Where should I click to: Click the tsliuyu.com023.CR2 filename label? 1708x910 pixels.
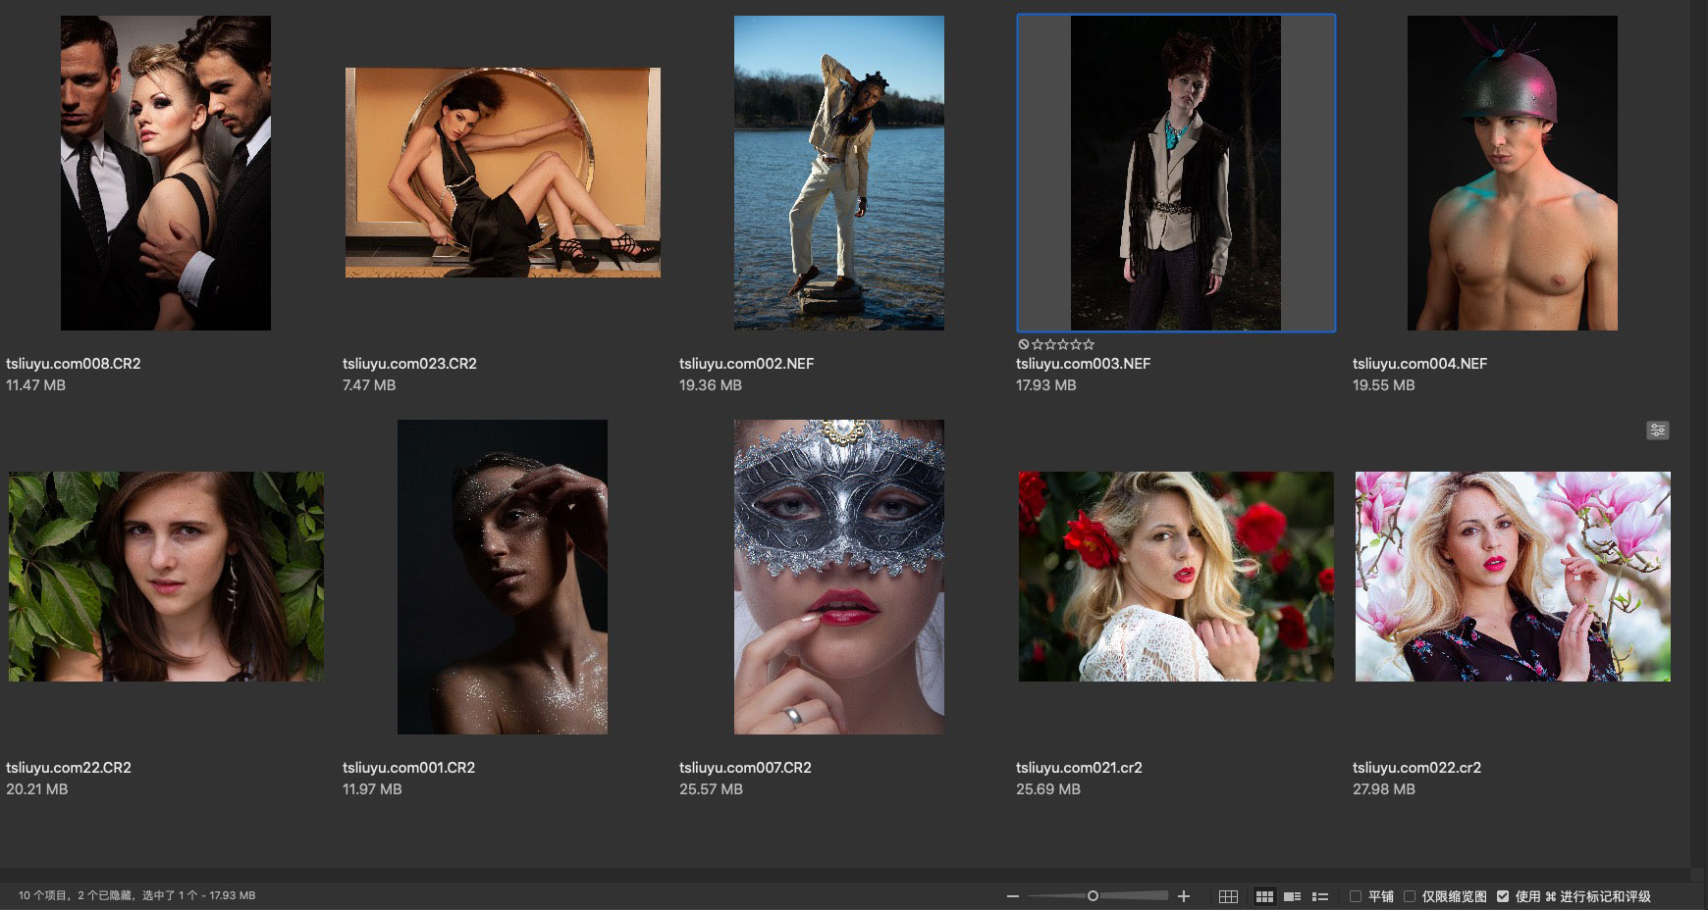tap(409, 364)
